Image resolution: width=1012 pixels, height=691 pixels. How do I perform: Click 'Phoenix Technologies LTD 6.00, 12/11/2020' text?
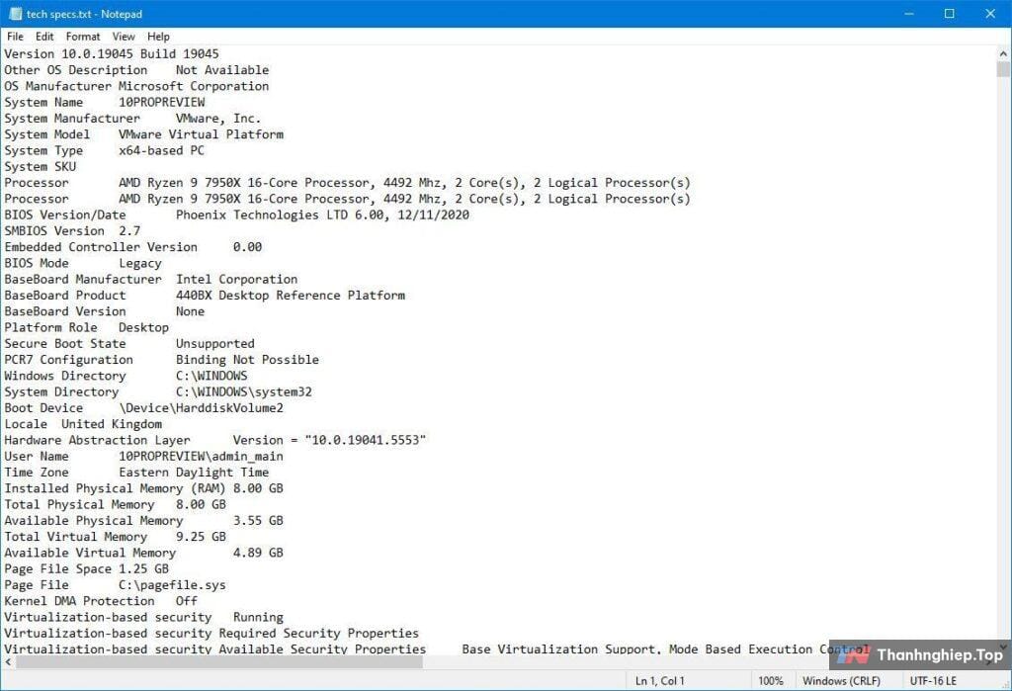pos(322,216)
